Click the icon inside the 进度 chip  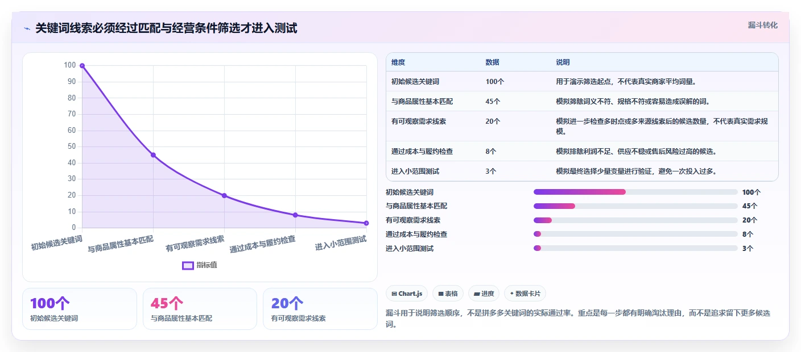coord(477,294)
